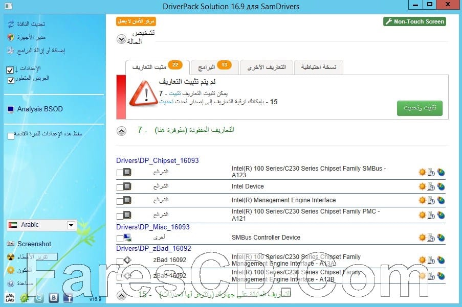This screenshot has width=462, height=307.
Task: Switch to the مثبت التعاريف tab
Action: click(x=158, y=67)
